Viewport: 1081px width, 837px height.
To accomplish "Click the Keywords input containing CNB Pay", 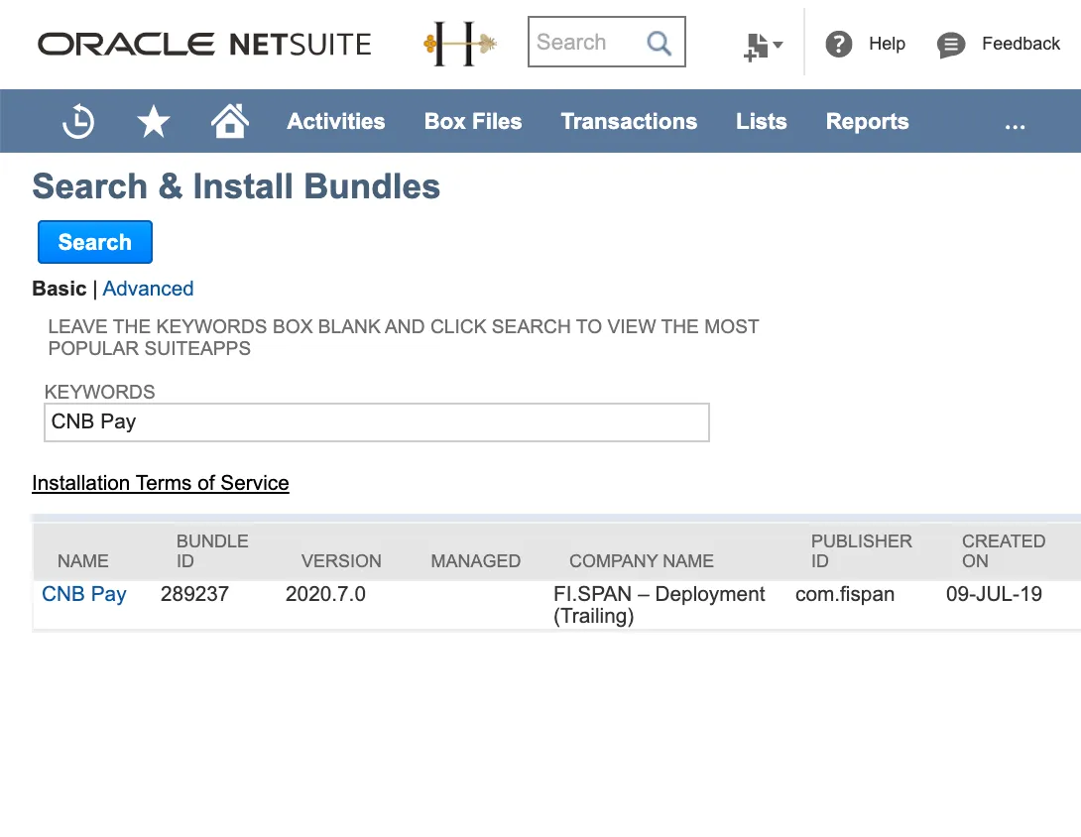I will pos(377,421).
